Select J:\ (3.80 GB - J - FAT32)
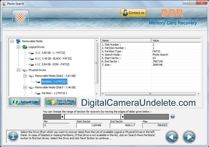The width and height of the screenshot is (209, 147). pyautogui.click(x=50, y=53)
